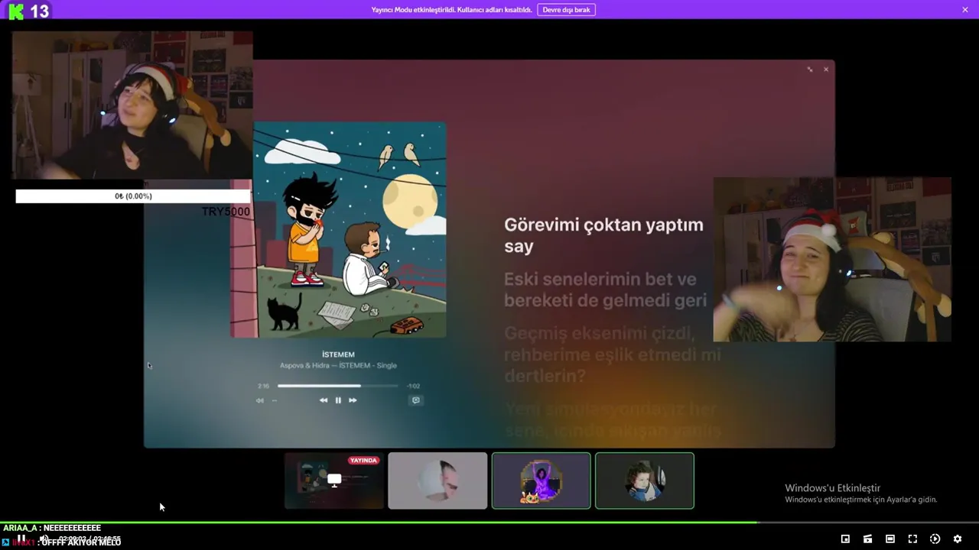Close the full-screen music player window

point(826,70)
